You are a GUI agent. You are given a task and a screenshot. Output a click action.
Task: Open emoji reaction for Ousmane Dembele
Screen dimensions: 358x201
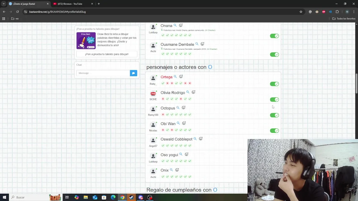pyautogui.click(x=202, y=44)
